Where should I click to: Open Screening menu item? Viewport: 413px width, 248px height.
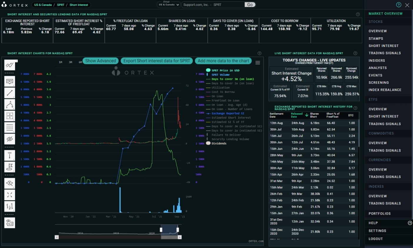379,82
